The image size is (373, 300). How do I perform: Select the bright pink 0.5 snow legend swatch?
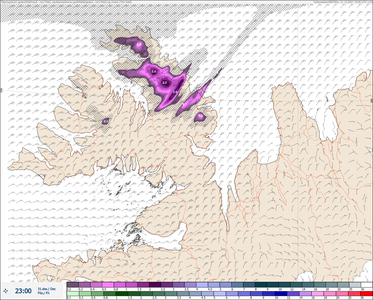(x=108, y=285)
